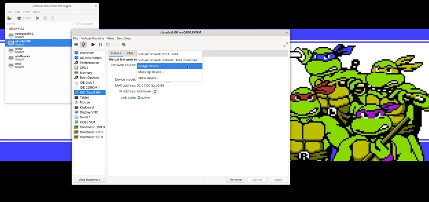Refresh the IP address

[155, 92]
